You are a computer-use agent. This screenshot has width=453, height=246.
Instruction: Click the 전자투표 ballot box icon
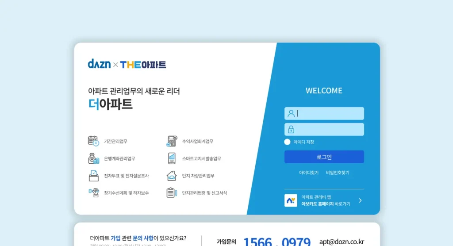93,176
